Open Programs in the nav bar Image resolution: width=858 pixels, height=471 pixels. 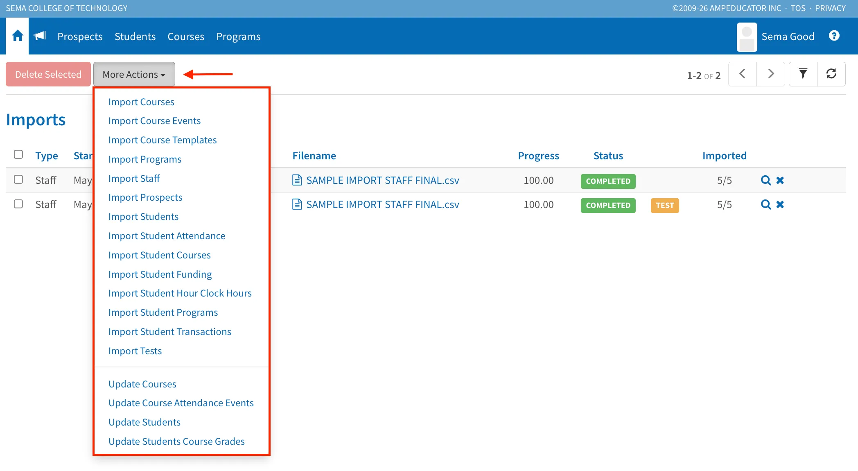click(238, 36)
